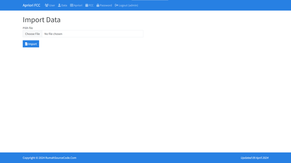The width and height of the screenshot is (291, 163).
Task: Click the Pilih file label
Action: tap(28, 28)
